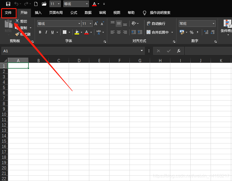Apply quick access red font color A

click(x=94, y=4)
